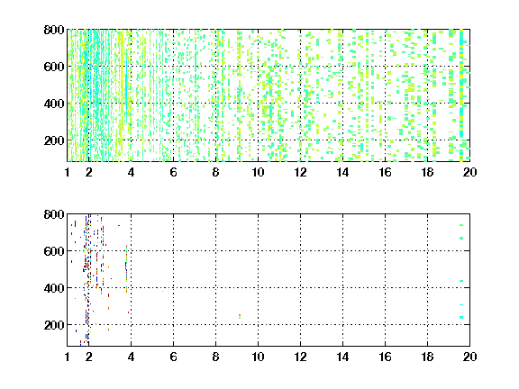Image resolution: width=519 pixels, height=389 pixels.
Task: Click the dense yellow column near x=20 in top plot
Action: tap(461, 95)
